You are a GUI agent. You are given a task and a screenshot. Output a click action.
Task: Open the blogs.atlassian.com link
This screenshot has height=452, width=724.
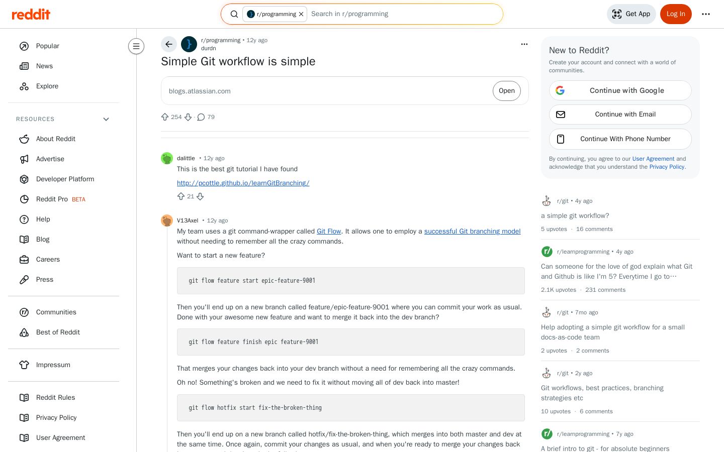[200, 91]
